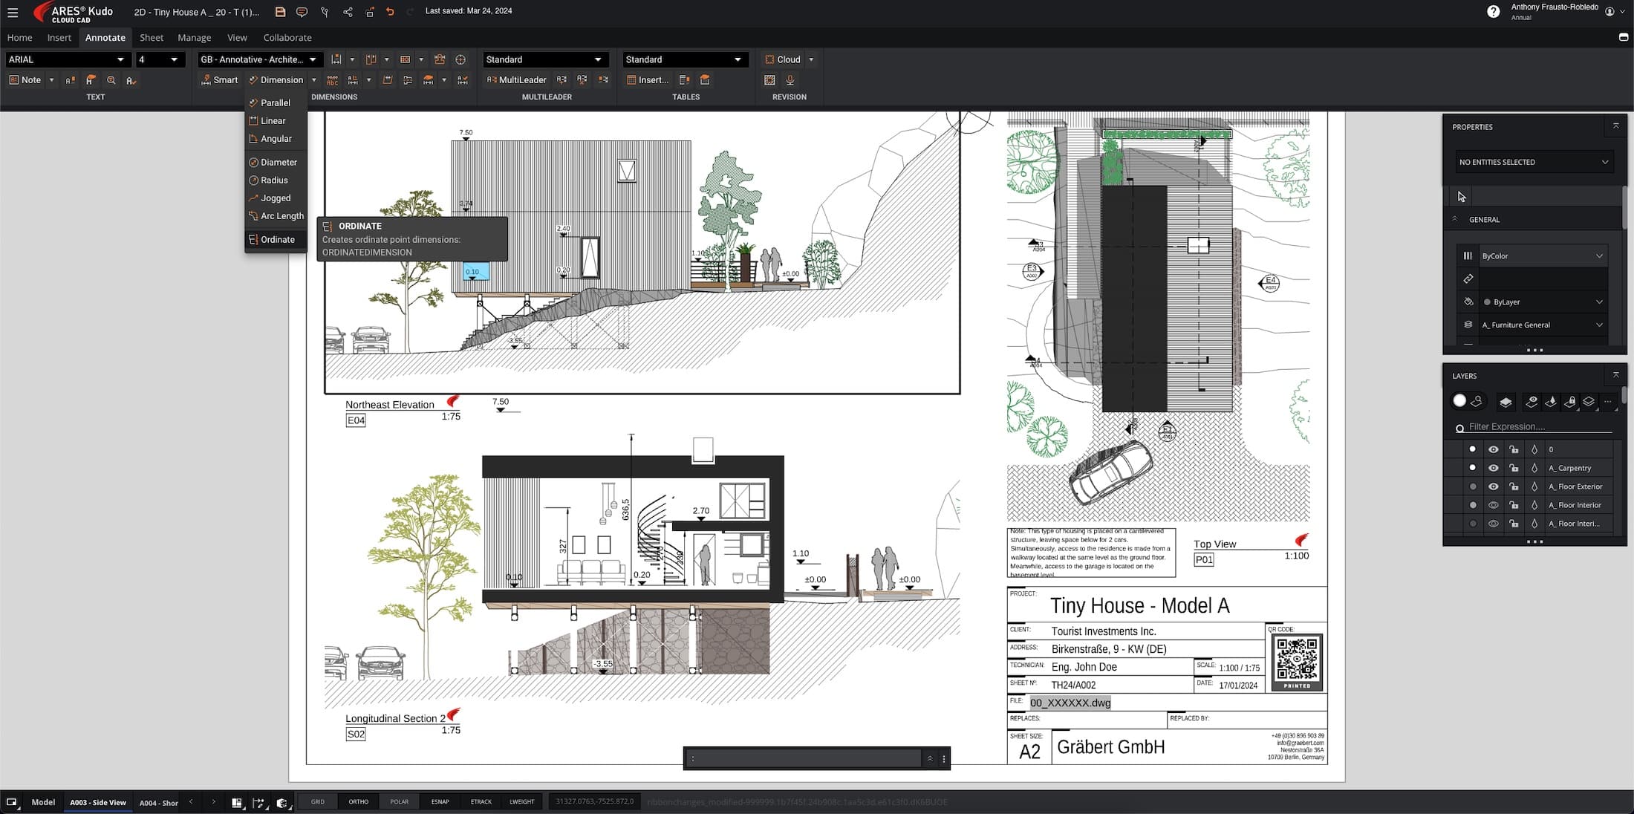Click the orange Undo arrow
1634x814 pixels.
click(390, 12)
